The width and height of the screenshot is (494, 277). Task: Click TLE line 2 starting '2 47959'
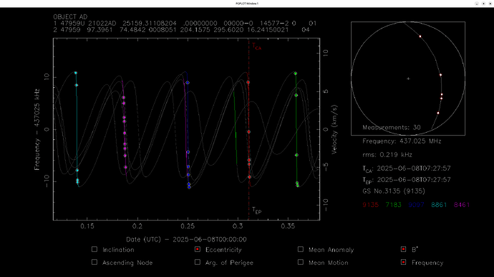181,30
